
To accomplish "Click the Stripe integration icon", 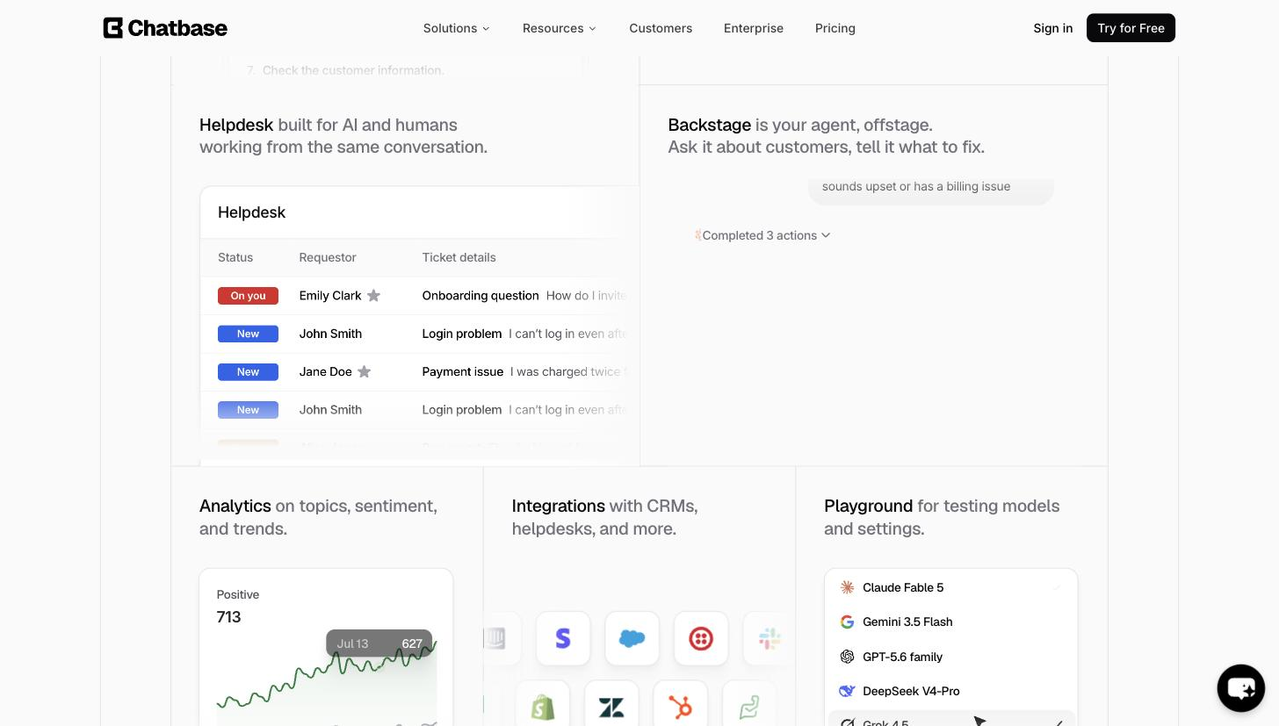I will [563, 638].
